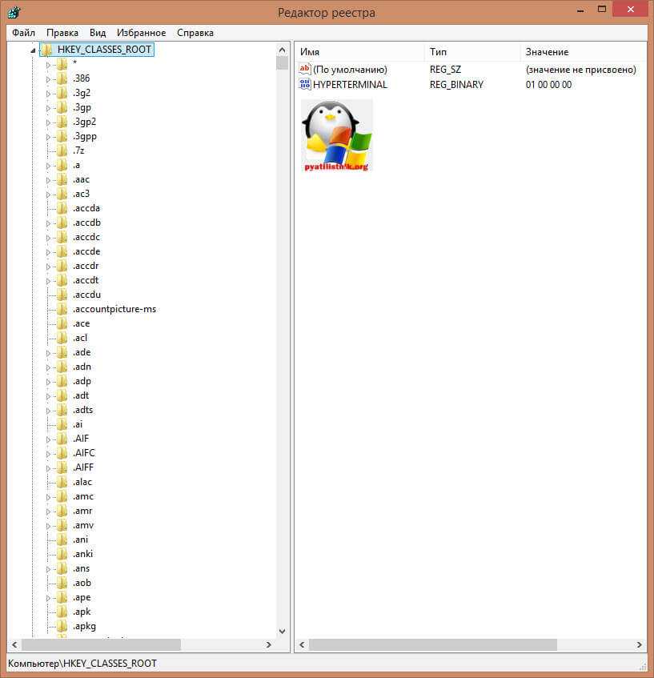Click the penguin logo image
This screenshot has width=654, height=678.
[x=336, y=134]
